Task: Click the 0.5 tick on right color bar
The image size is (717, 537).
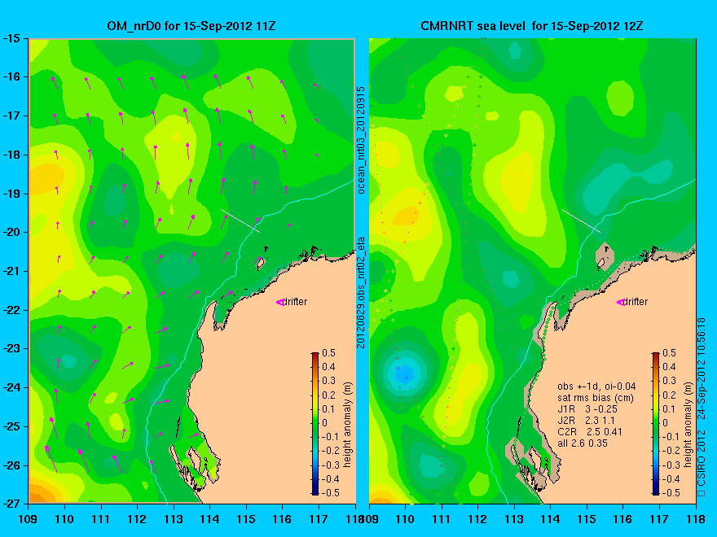Action: click(x=669, y=353)
